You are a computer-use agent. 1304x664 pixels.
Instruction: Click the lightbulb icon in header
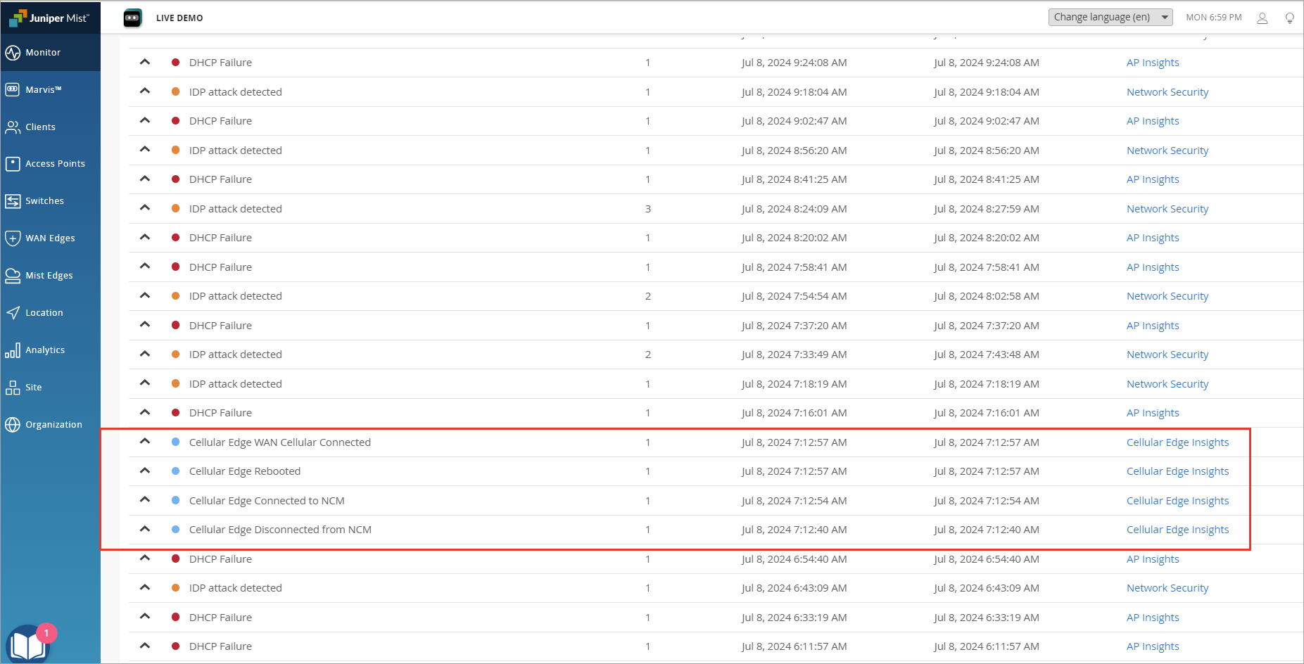point(1289,18)
